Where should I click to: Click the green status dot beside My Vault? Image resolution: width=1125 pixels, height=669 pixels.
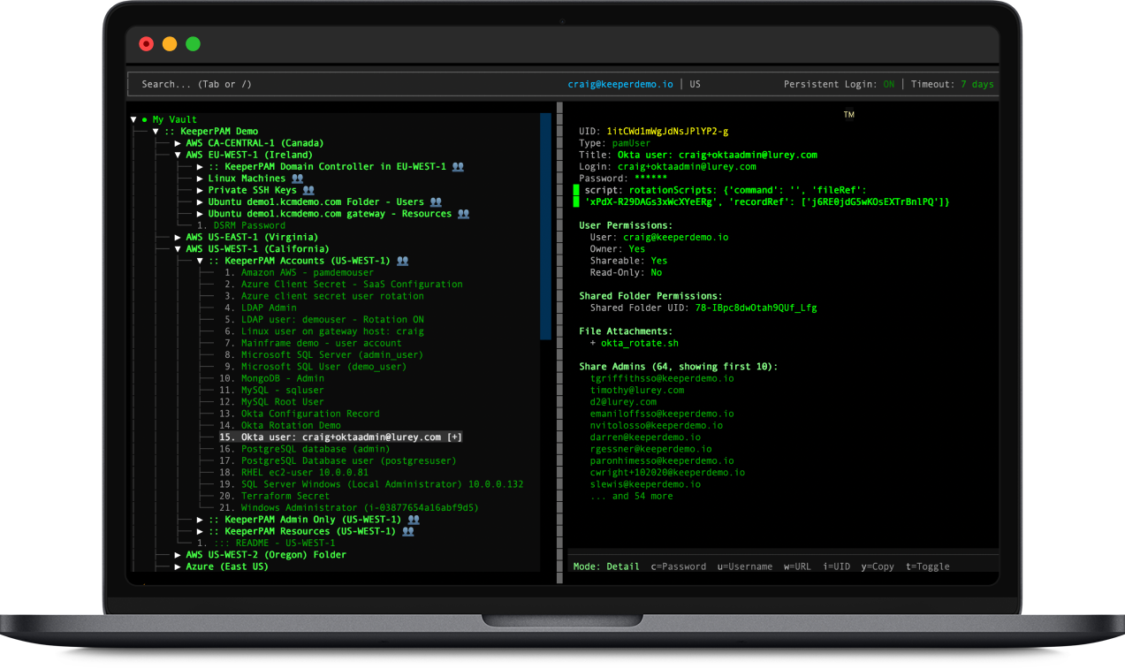tap(145, 120)
